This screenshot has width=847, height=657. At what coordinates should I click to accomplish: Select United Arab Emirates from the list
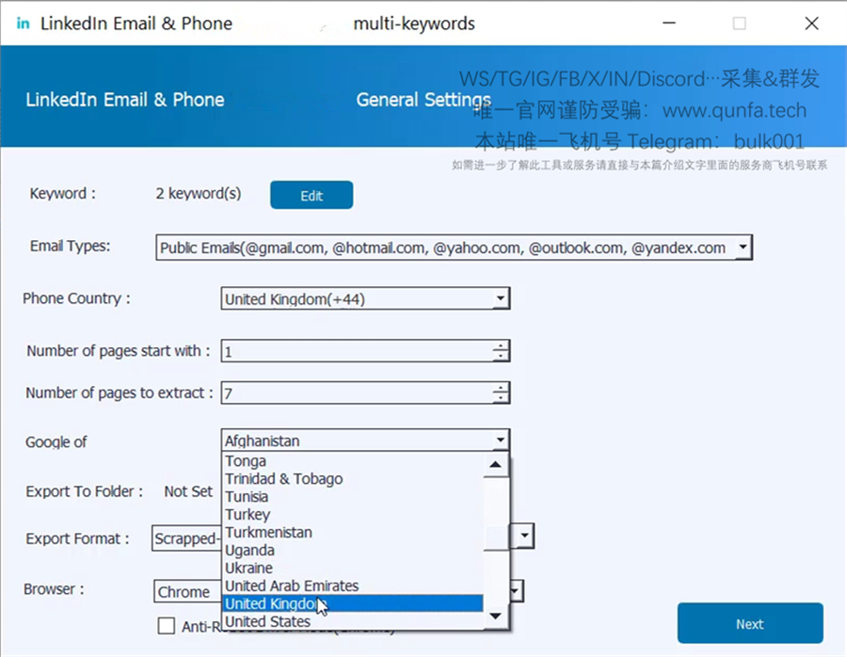[353, 585]
